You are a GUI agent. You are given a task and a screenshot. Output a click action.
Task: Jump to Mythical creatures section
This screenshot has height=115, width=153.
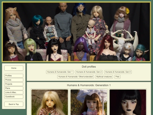click(104, 77)
